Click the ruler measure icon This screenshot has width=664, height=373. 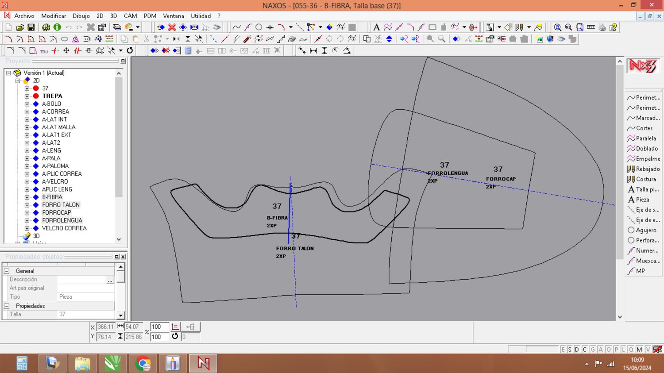click(591, 27)
